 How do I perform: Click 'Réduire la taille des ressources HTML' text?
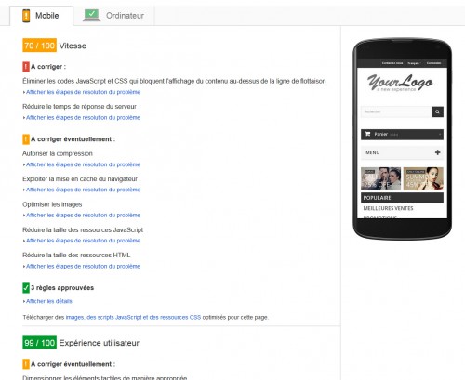coord(76,255)
